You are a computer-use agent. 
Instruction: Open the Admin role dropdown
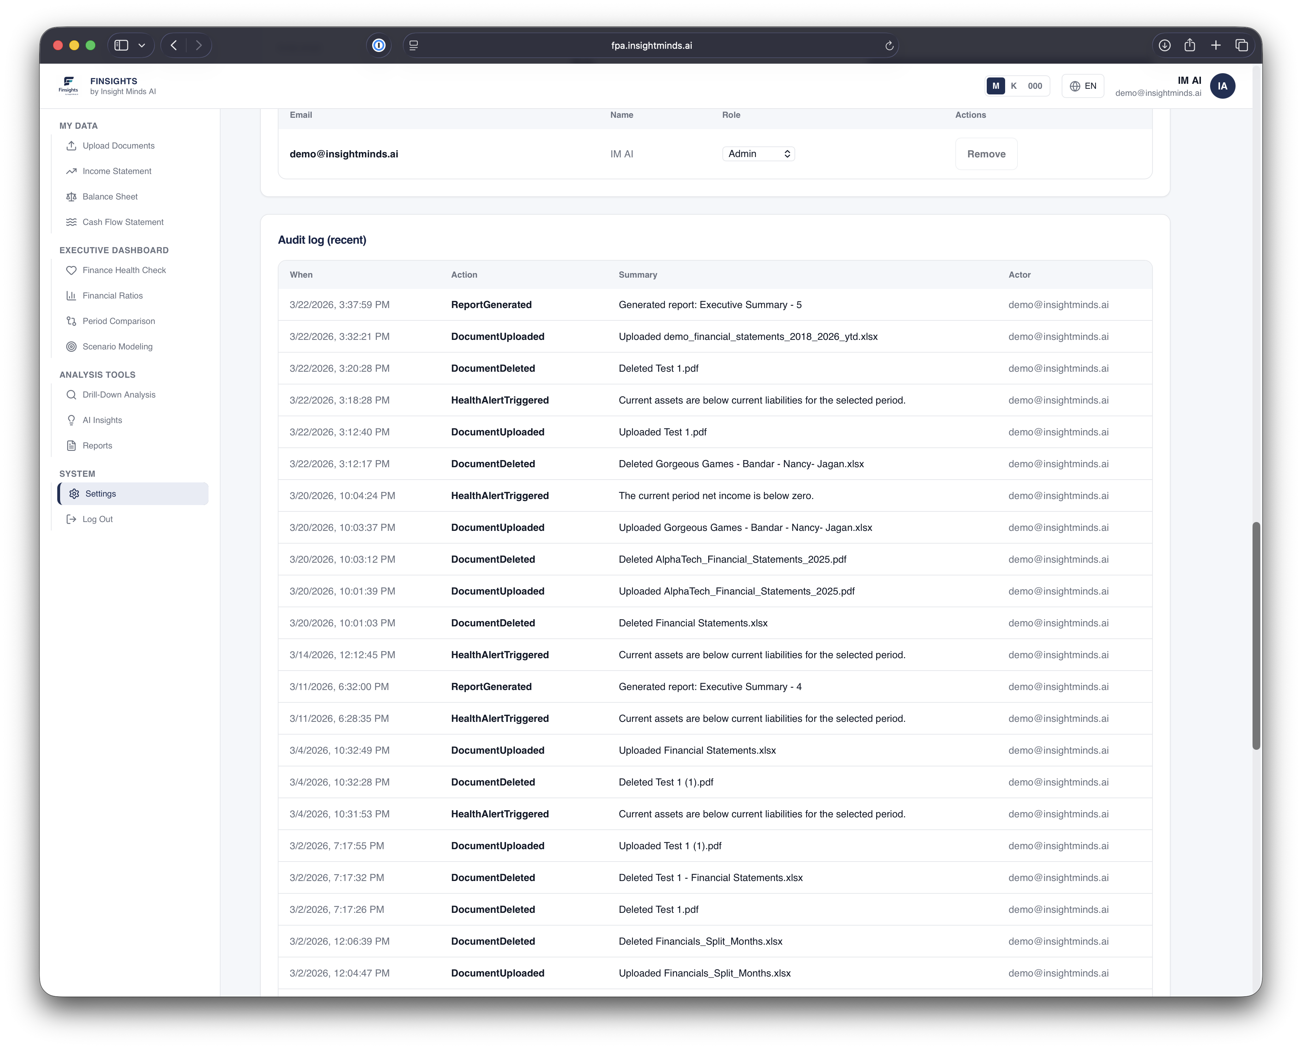pos(758,153)
